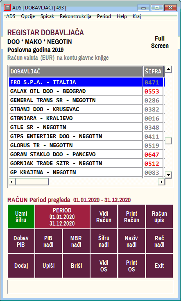Open the Kraj menu

pyautogui.click(x=137, y=16)
